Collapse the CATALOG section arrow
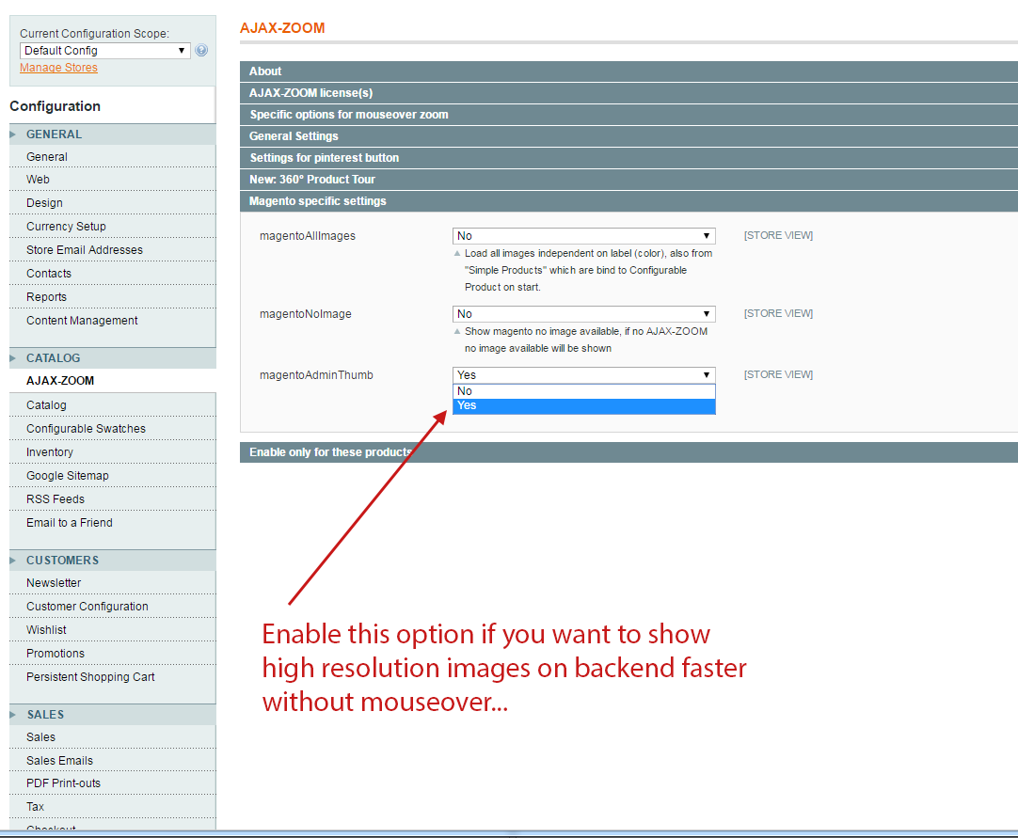The width and height of the screenshot is (1018, 838). click(13, 358)
